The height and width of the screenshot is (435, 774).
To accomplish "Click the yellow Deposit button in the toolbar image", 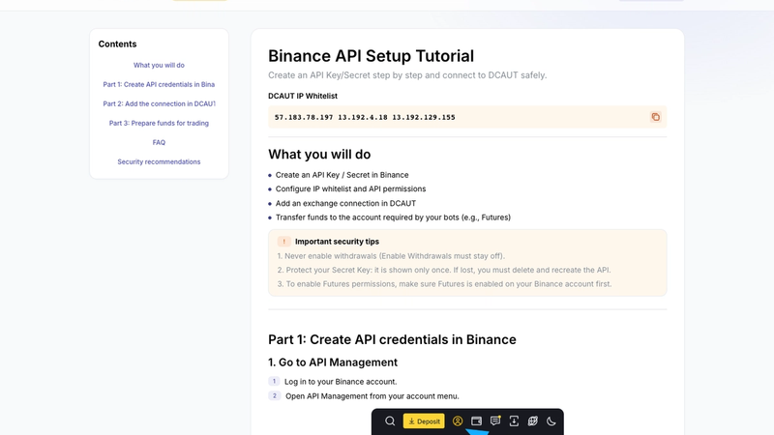I will point(424,421).
